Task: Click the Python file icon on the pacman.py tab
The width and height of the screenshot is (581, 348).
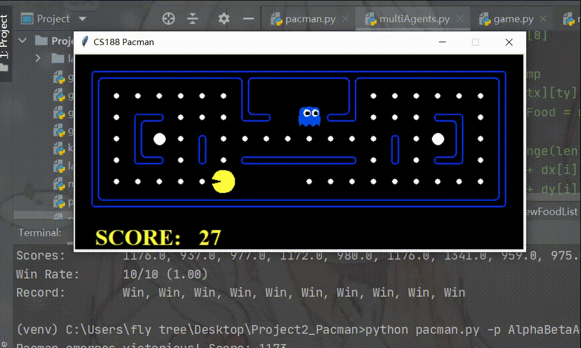Action: pyautogui.click(x=276, y=19)
